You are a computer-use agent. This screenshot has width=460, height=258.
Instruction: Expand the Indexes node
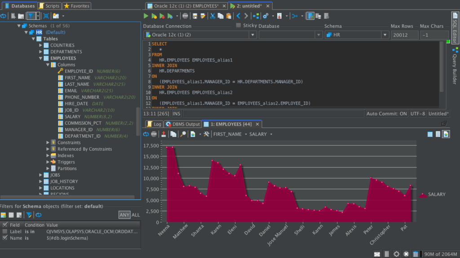[48, 156]
